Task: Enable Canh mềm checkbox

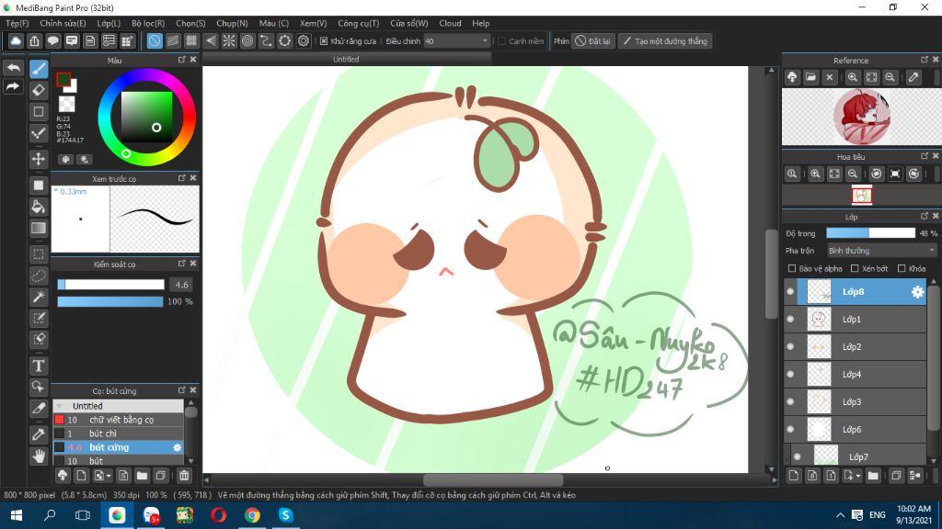Action: pyautogui.click(x=501, y=40)
